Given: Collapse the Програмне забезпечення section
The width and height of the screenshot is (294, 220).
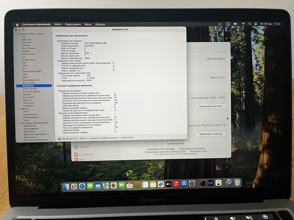Looking at the screenshot, I should pyautogui.click(x=19, y=123).
